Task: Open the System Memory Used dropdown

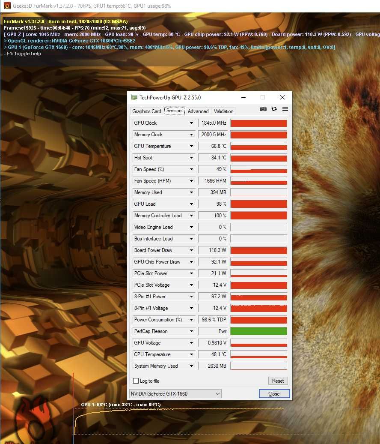Action: click(x=191, y=366)
